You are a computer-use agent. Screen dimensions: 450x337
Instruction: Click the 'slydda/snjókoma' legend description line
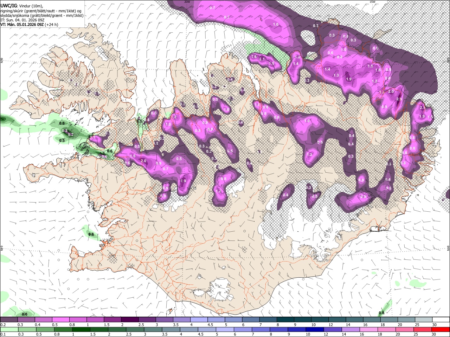(42, 15)
